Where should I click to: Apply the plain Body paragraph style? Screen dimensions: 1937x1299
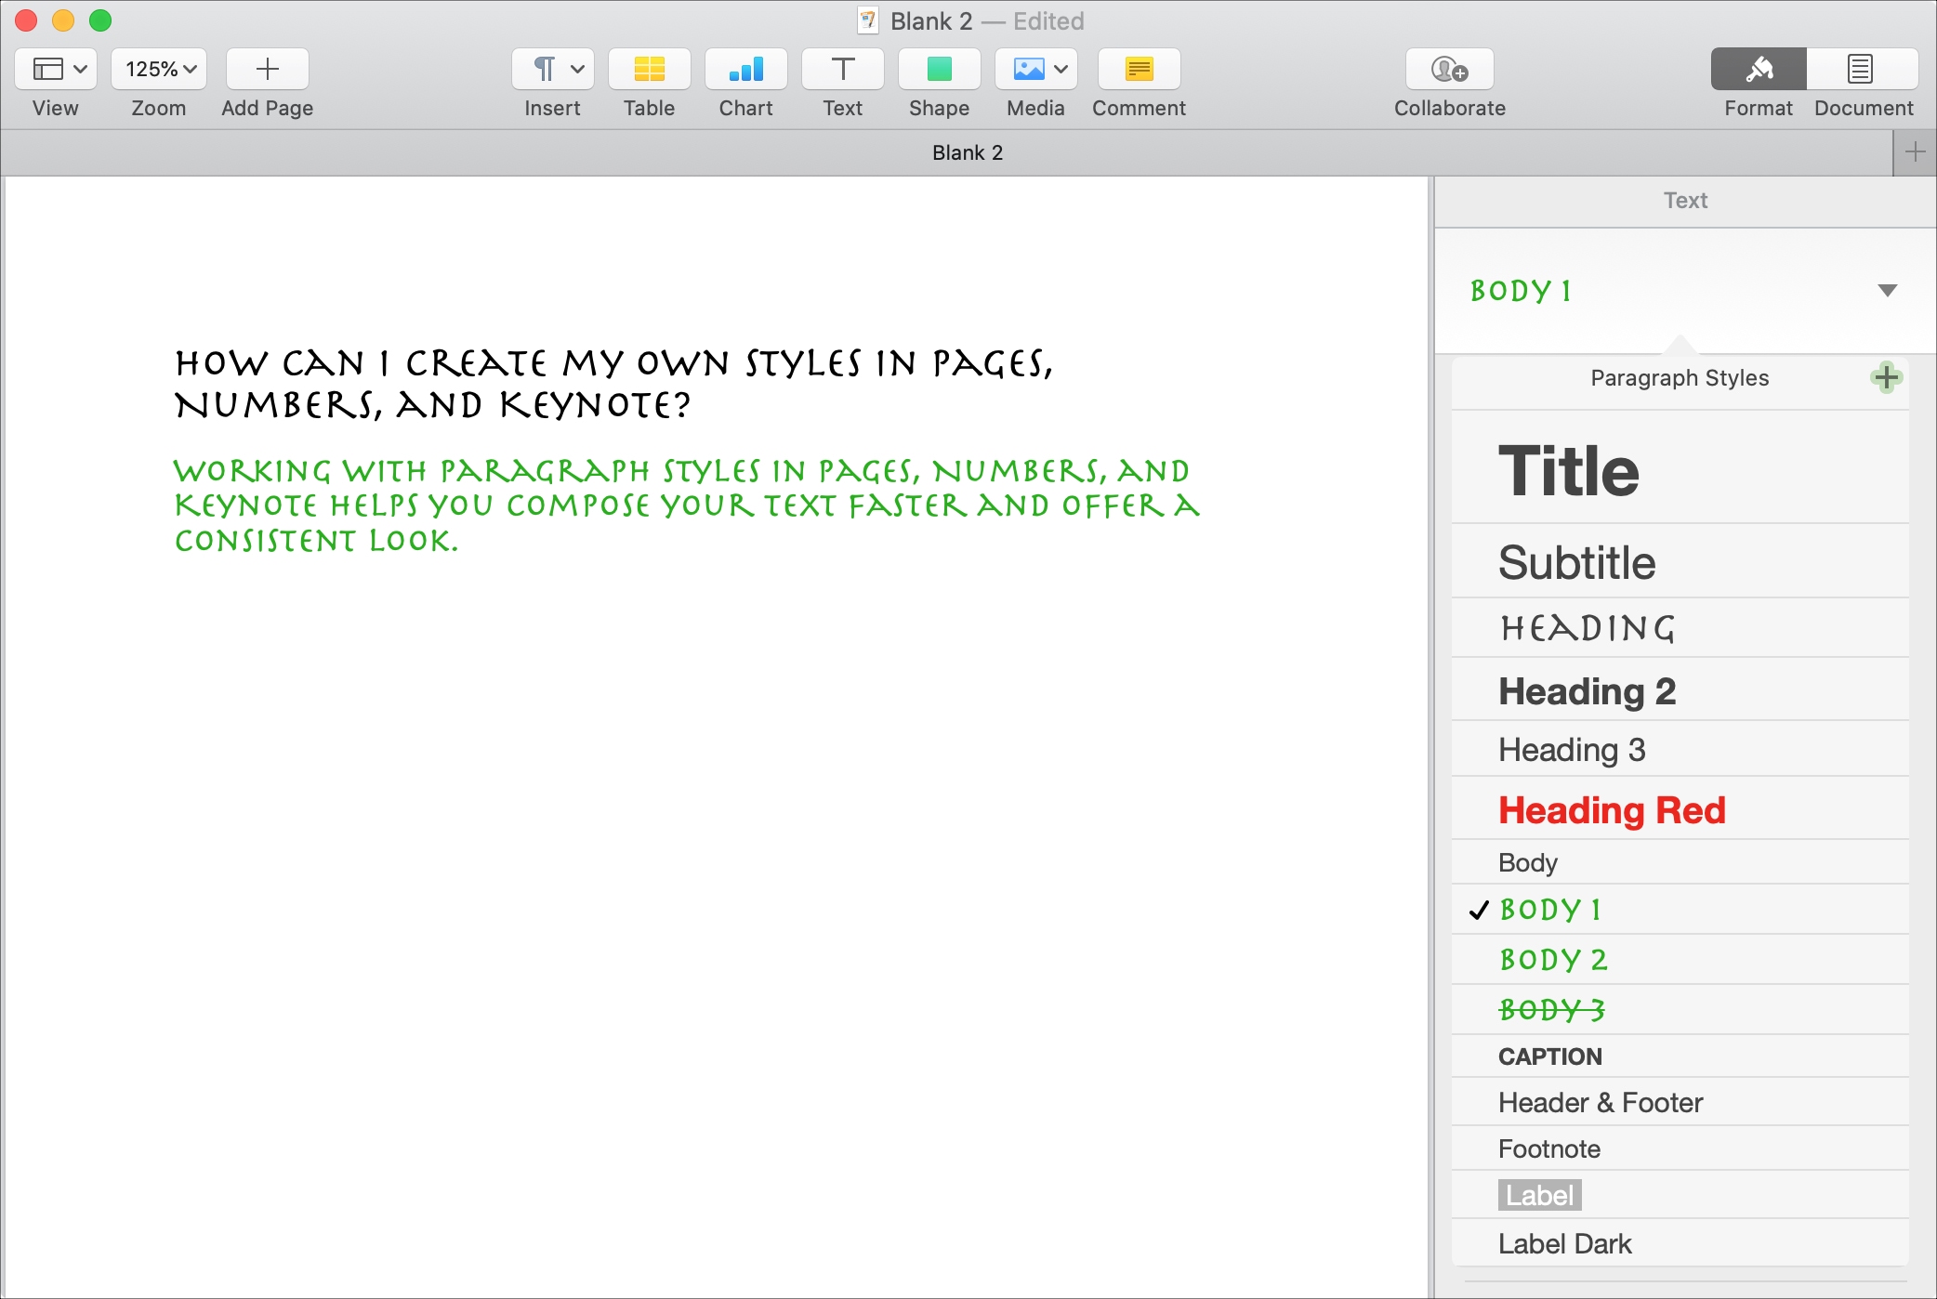pos(1680,862)
